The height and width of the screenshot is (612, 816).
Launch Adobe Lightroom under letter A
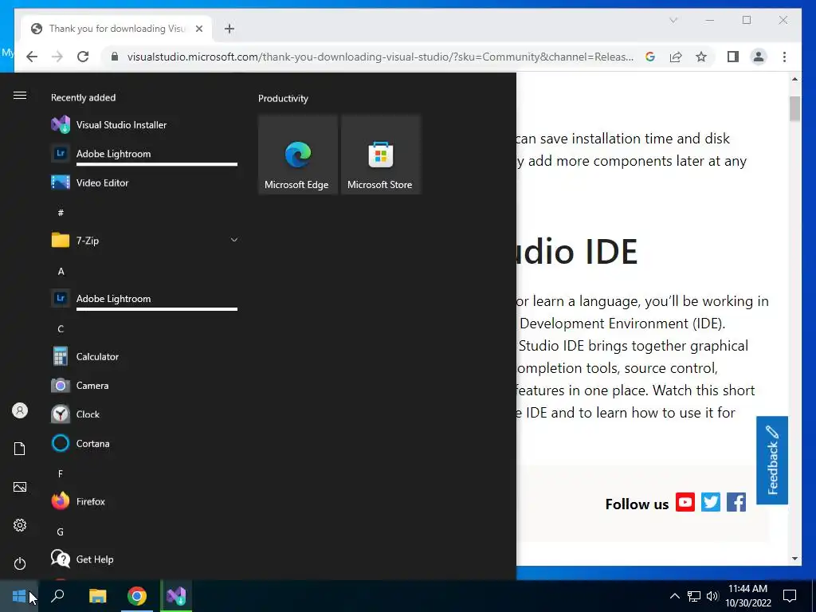pos(144,299)
